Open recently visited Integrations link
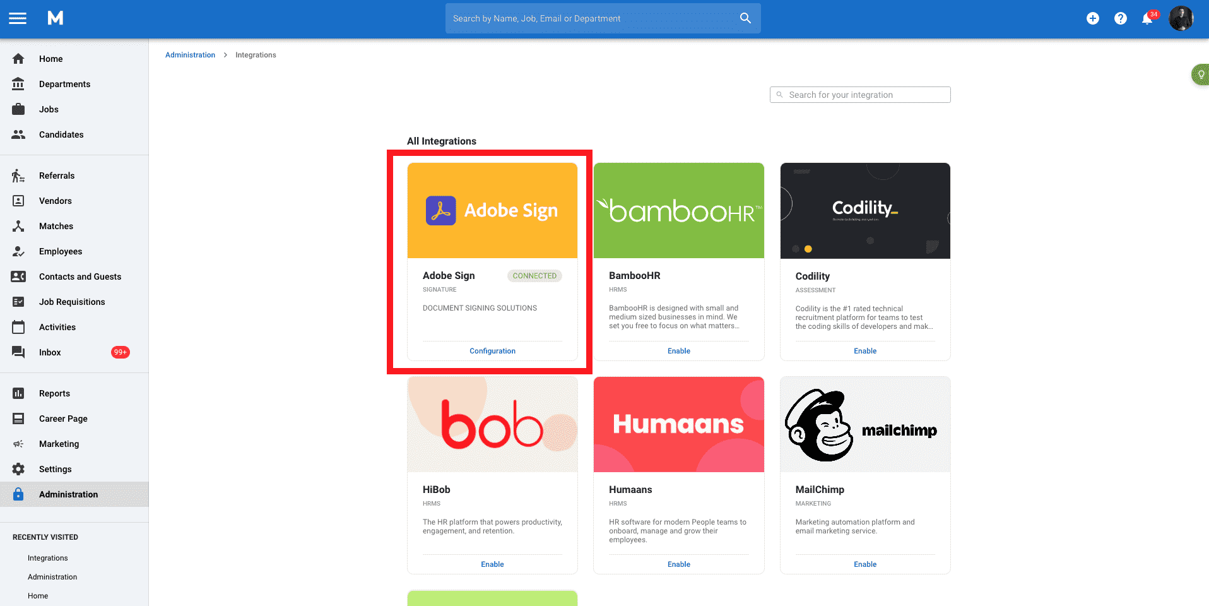1209x606 pixels. (x=48, y=558)
